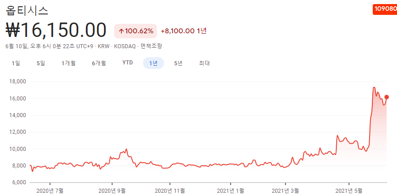Click the 2020년 11월 axis label
Image resolution: width=397 pixels, height=195 pixels.
point(170,190)
